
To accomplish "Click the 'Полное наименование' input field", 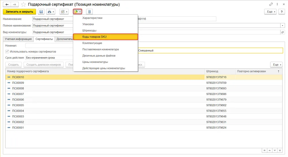I will tap(53, 26).
